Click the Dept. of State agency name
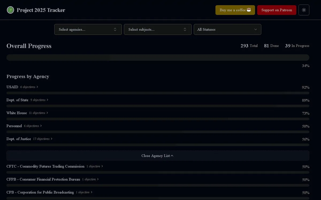Image resolution: width=321 pixels, height=200 pixels. tap(17, 100)
